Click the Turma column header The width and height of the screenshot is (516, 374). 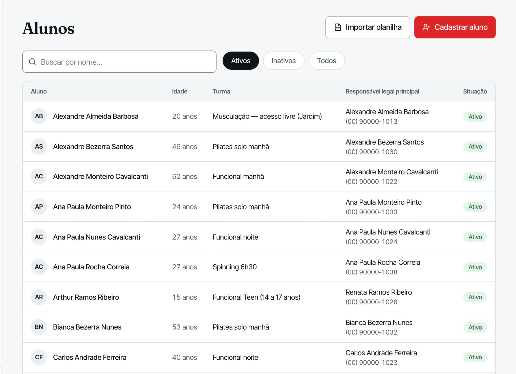click(x=221, y=91)
